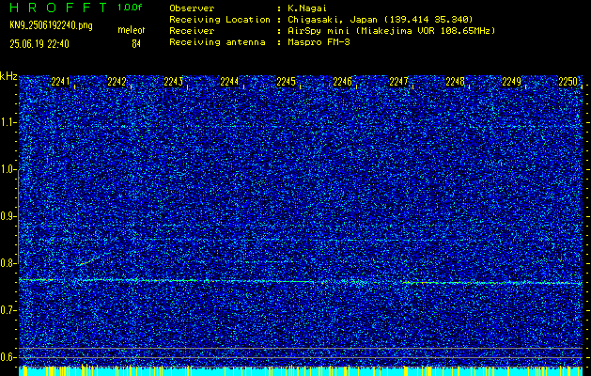Click the version label 1.00f
Screen dimensions: 591x376
(x=130, y=8)
